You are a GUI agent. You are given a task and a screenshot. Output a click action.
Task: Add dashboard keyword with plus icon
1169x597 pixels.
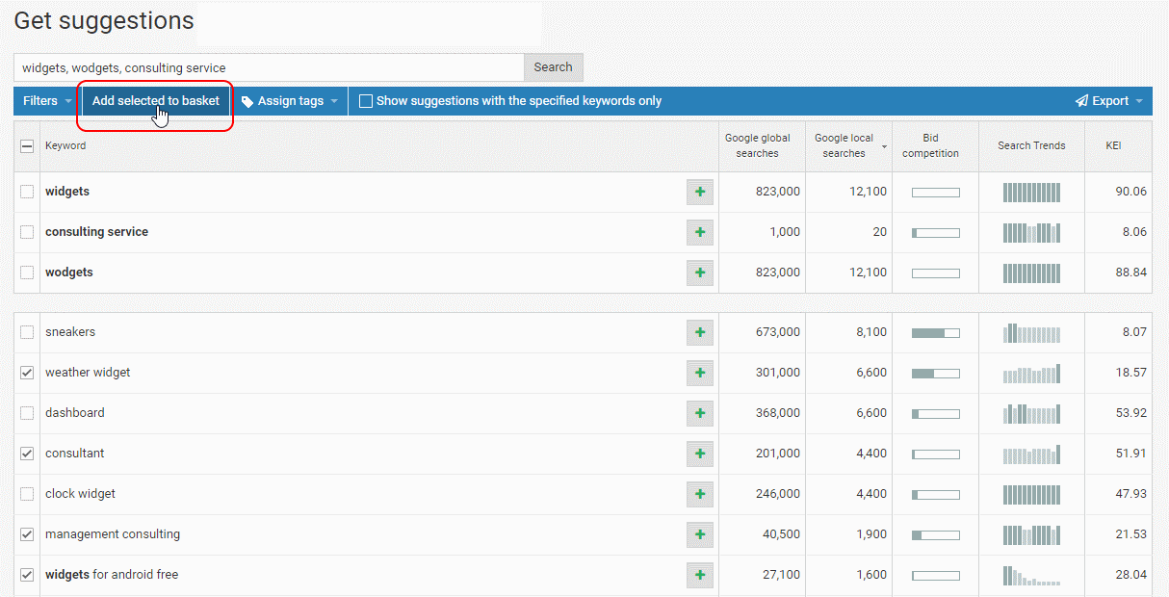tap(700, 414)
